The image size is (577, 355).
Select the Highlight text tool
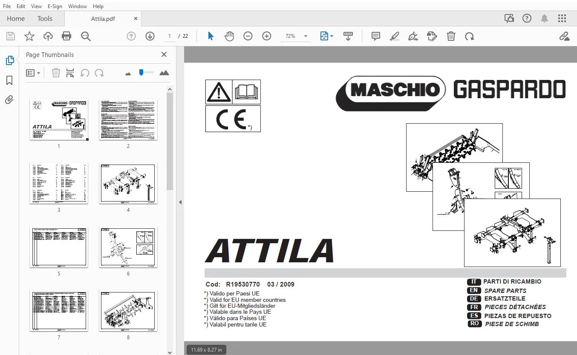pyautogui.click(x=395, y=36)
